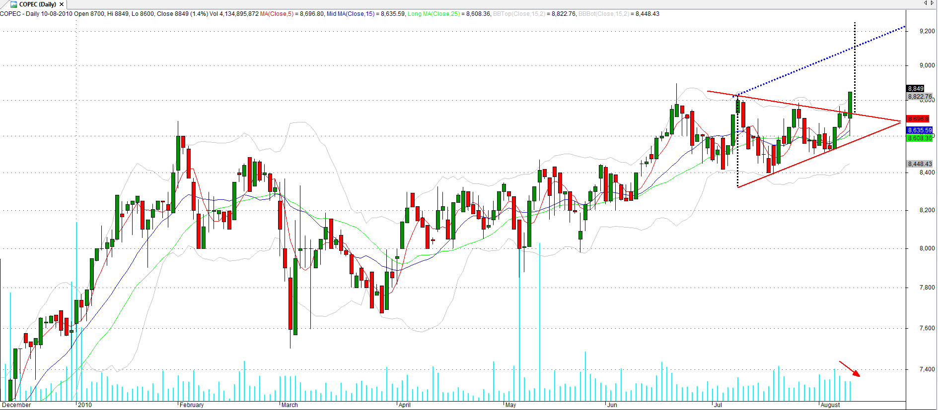Click the black 8,849 last price tag
Screen dimensions: 938x410
[916, 89]
